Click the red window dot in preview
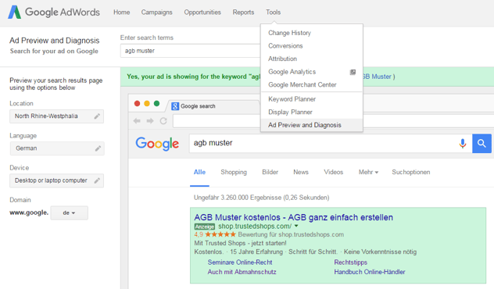Image resolution: width=494 pixels, height=289 pixels. pos(137,104)
